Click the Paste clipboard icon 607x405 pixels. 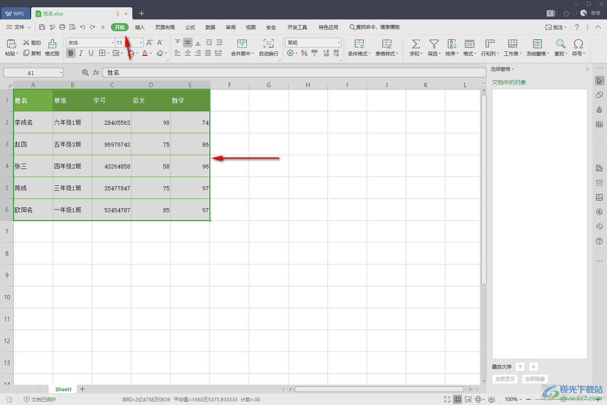[x=11, y=44]
